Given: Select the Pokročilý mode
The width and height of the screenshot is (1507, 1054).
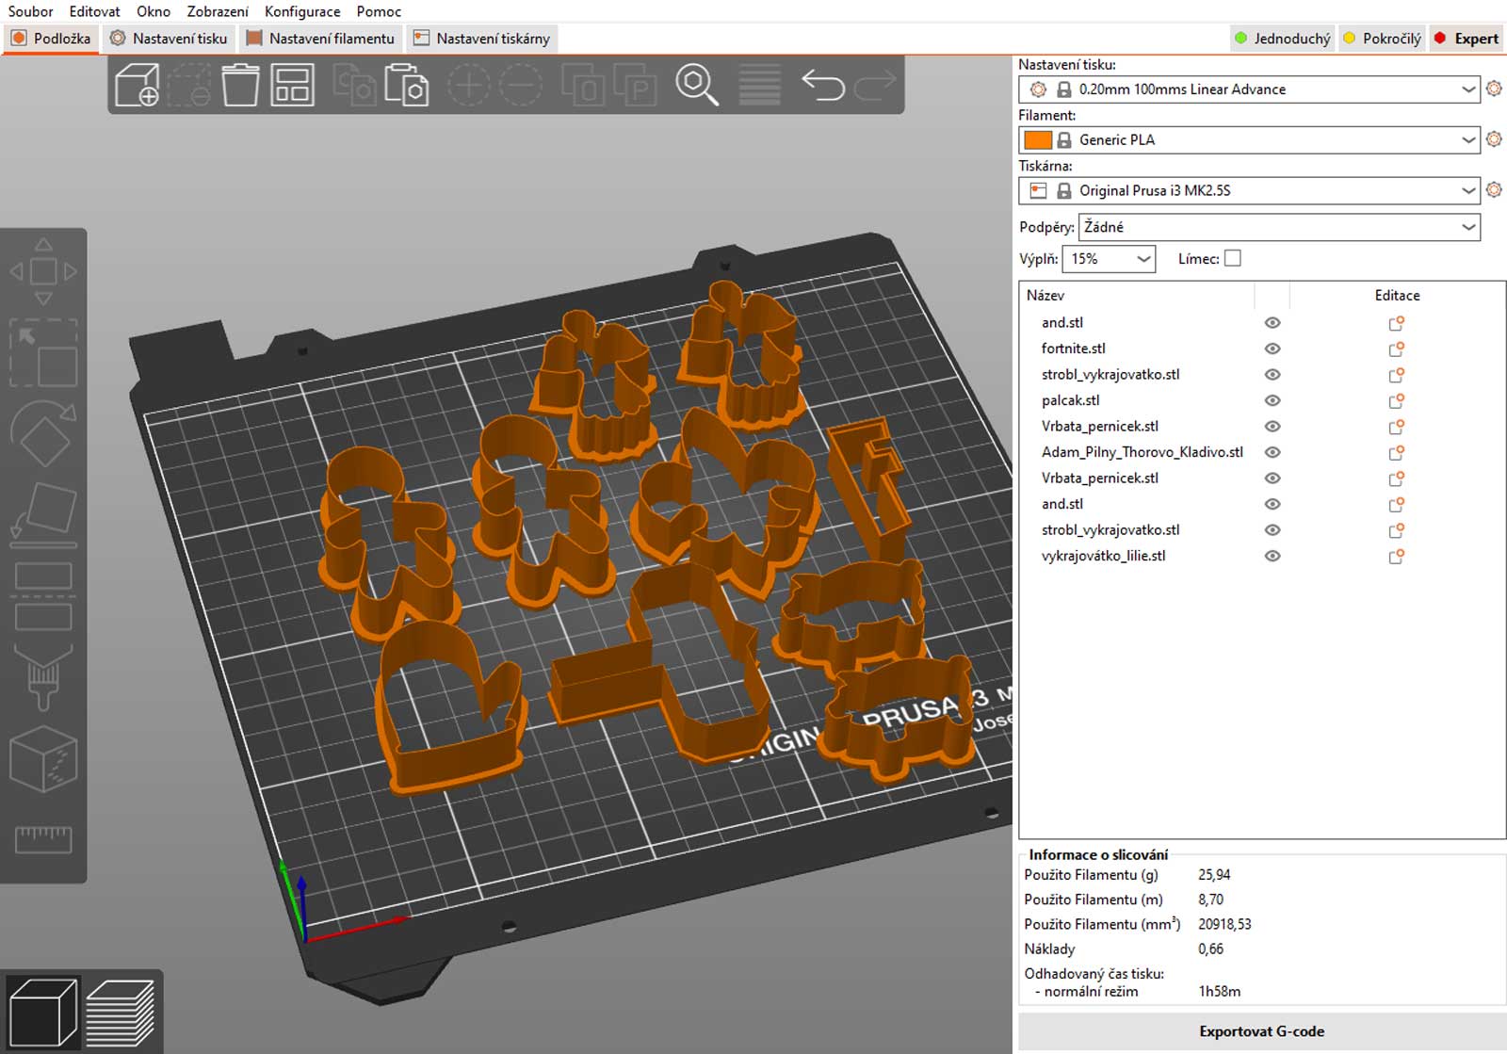Looking at the screenshot, I should click(x=1383, y=39).
